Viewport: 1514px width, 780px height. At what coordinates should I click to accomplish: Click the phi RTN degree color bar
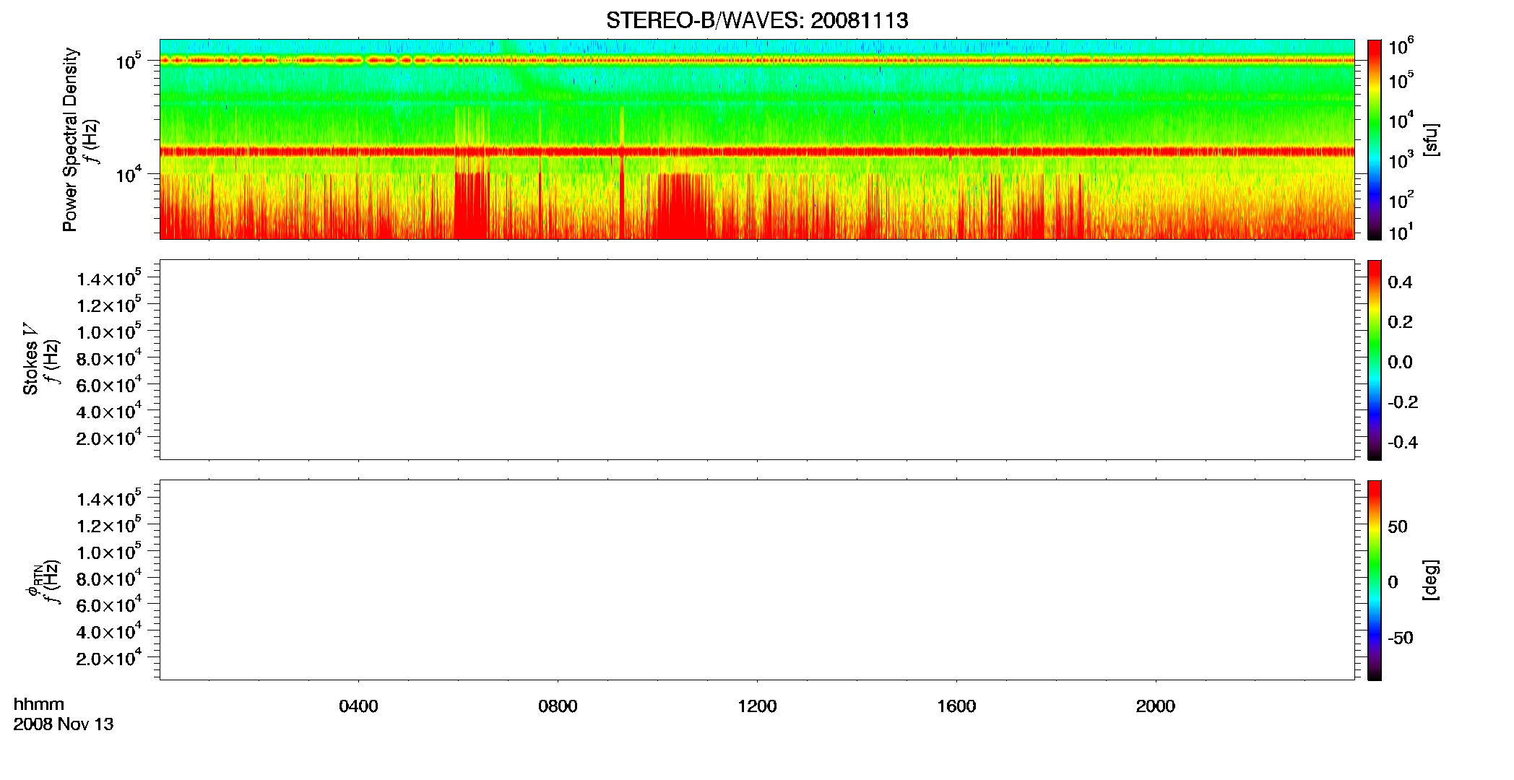1374,580
